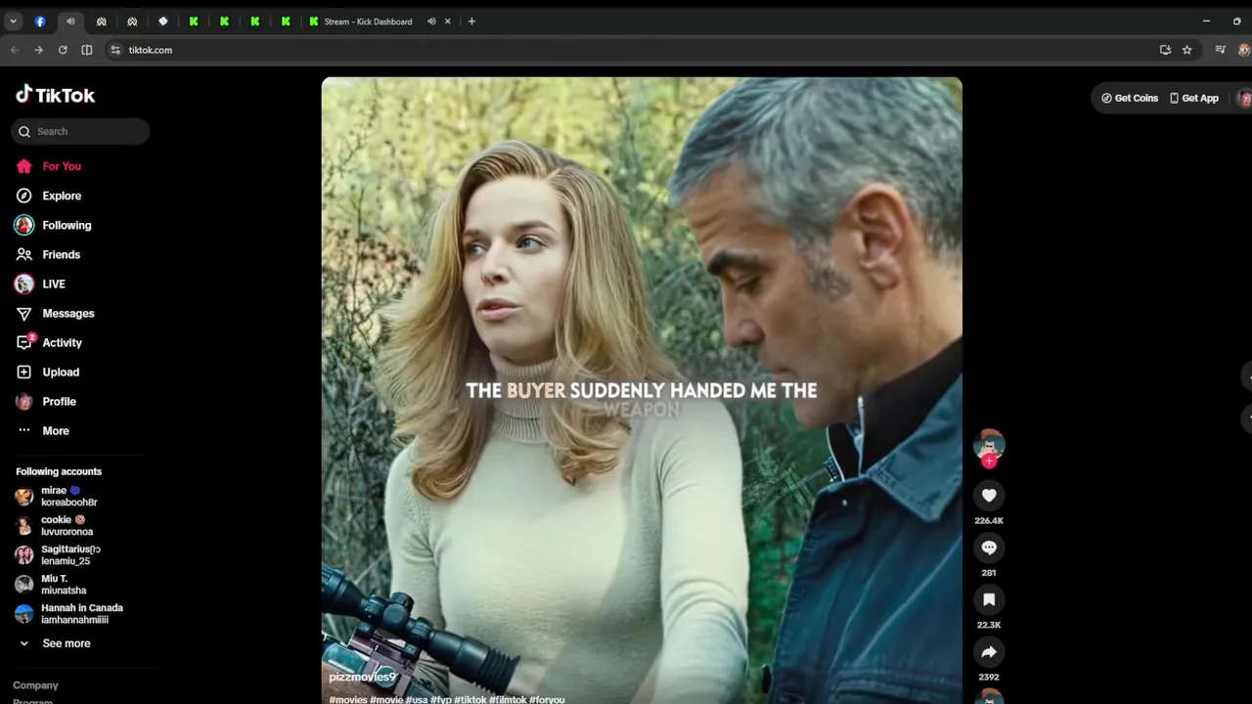
Task: Click the pizzmovies9 username
Action: click(363, 677)
